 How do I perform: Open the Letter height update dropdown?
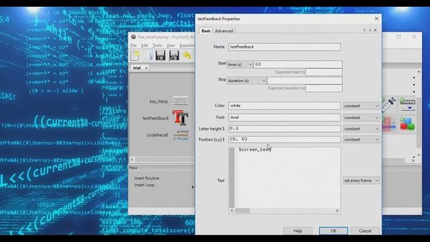coord(361,128)
